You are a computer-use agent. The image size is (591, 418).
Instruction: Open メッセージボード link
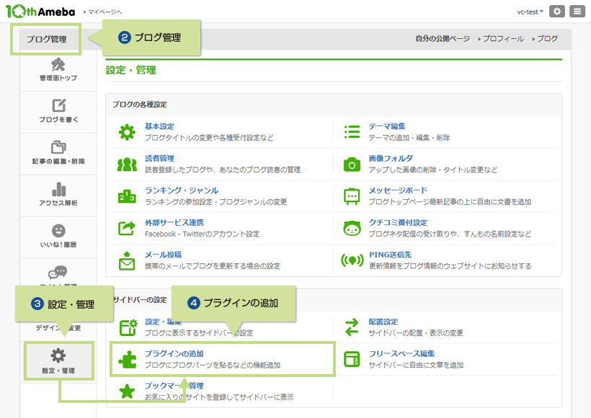398,191
